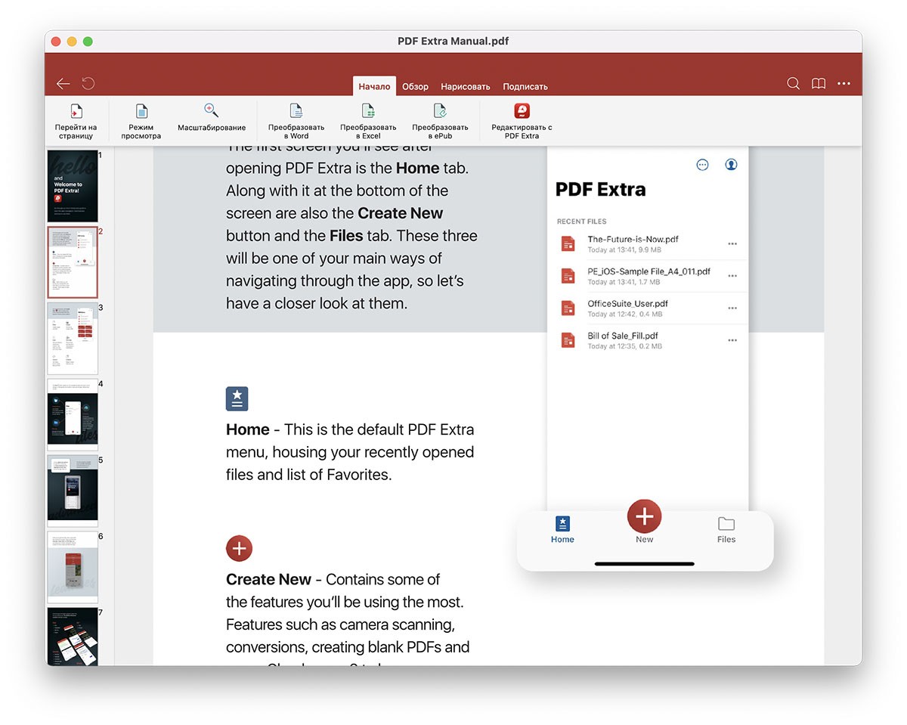Click Преобразовать в ePub

pyautogui.click(x=440, y=122)
